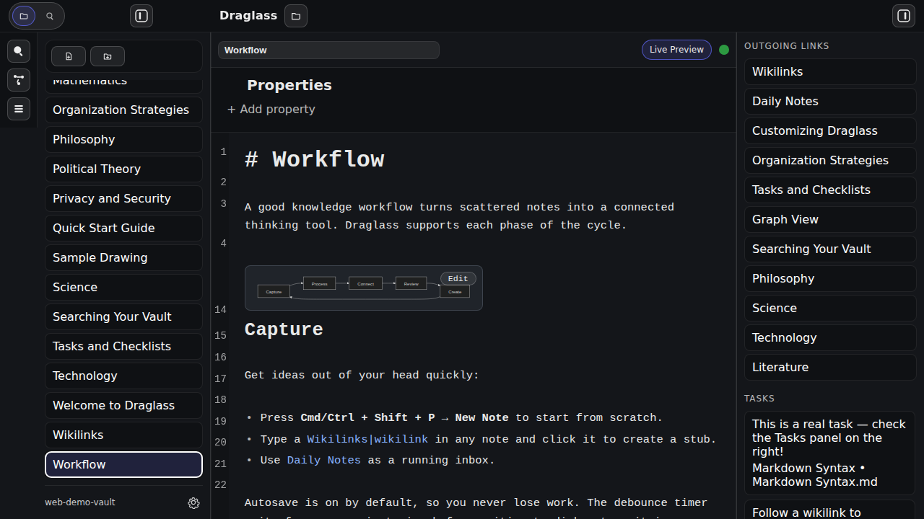Viewport: 924px width, 519px height.
Task: Open Wikilinks in Outgoing Links panel
Action: (x=830, y=71)
